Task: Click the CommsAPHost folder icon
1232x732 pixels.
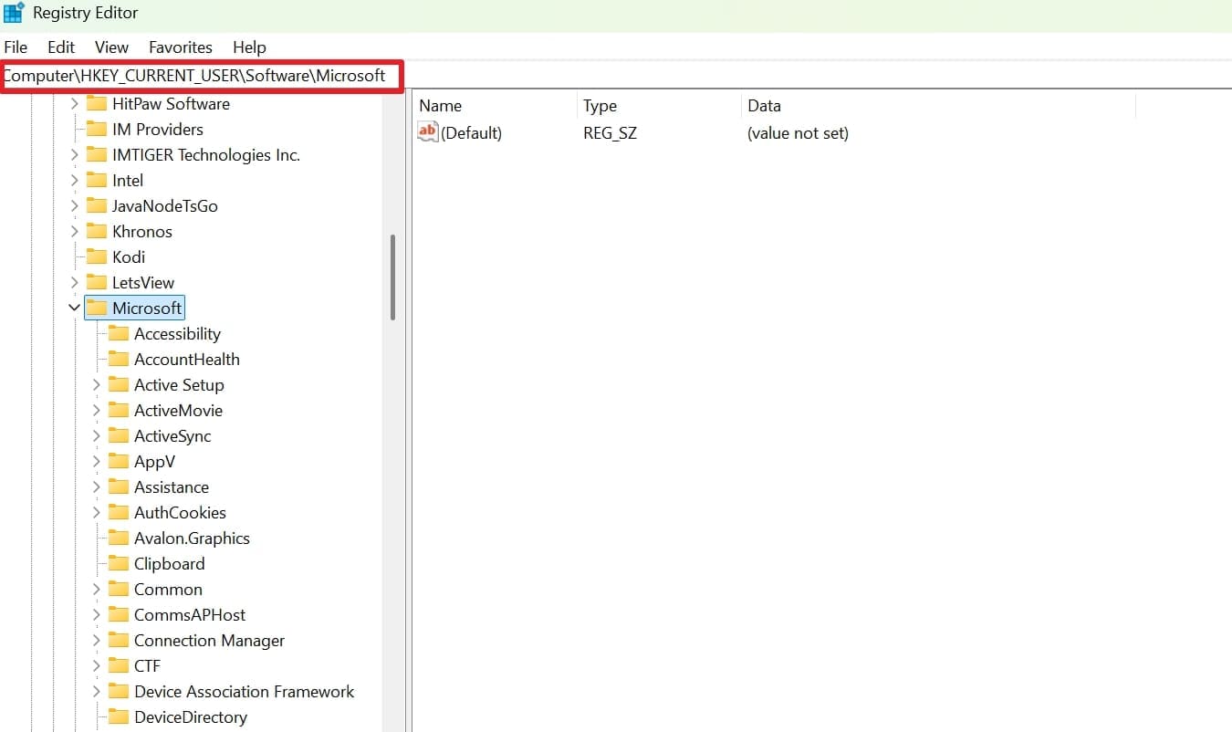Action: (x=119, y=614)
